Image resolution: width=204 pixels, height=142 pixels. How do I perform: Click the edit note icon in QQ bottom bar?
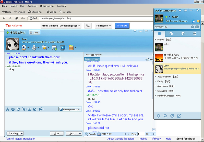click(x=179, y=116)
